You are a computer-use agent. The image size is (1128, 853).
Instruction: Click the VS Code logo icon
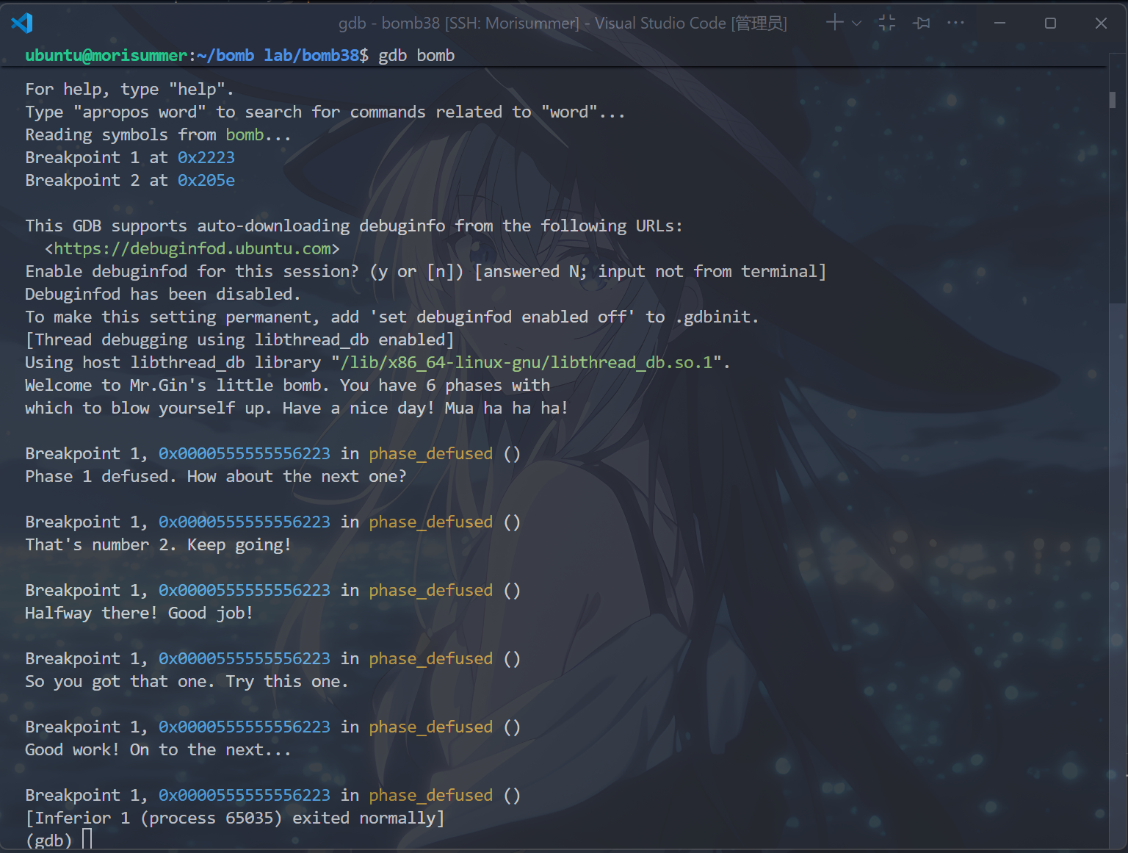(x=22, y=24)
